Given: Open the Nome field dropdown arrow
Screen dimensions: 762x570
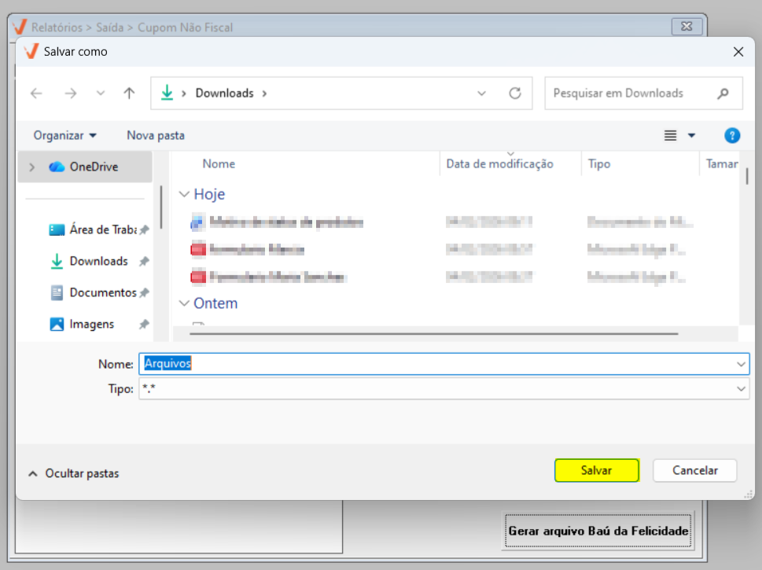Looking at the screenshot, I should pos(741,363).
